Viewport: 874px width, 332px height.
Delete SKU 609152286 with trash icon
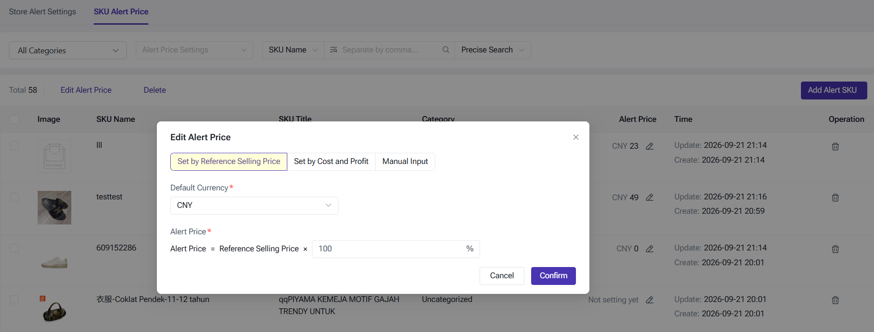tap(835, 249)
